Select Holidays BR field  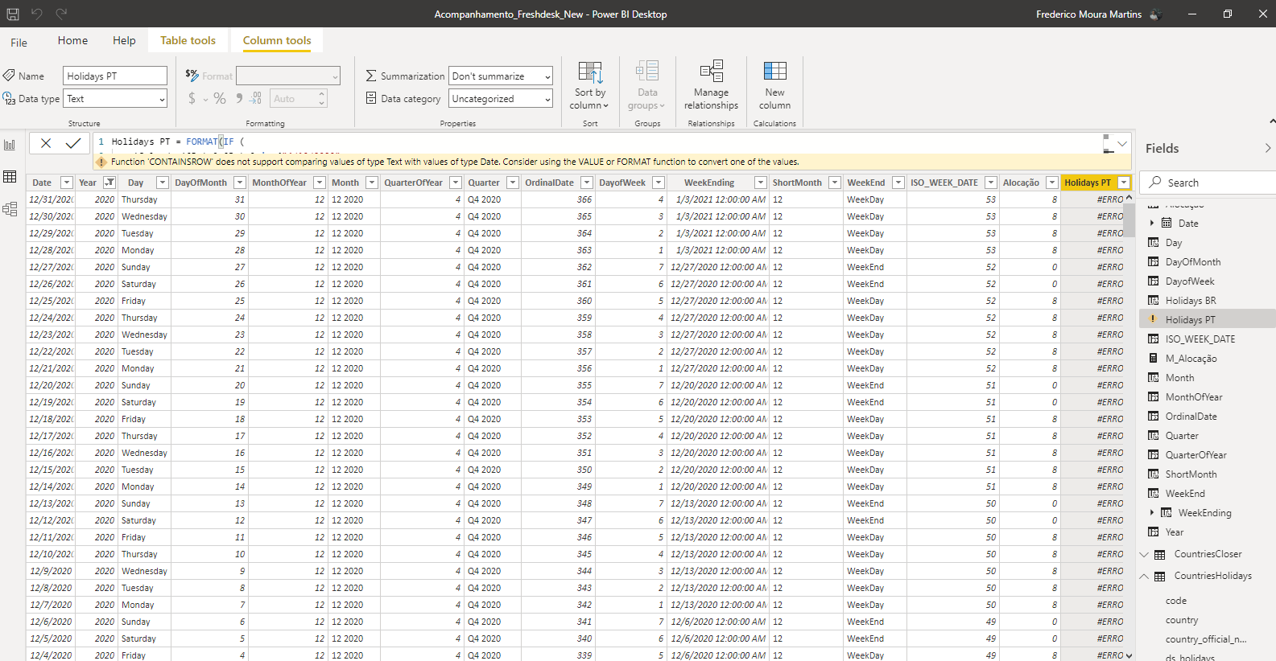tap(1191, 301)
